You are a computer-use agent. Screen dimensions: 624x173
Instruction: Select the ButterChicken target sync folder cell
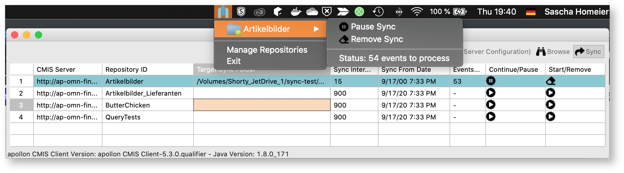pyautogui.click(x=262, y=105)
